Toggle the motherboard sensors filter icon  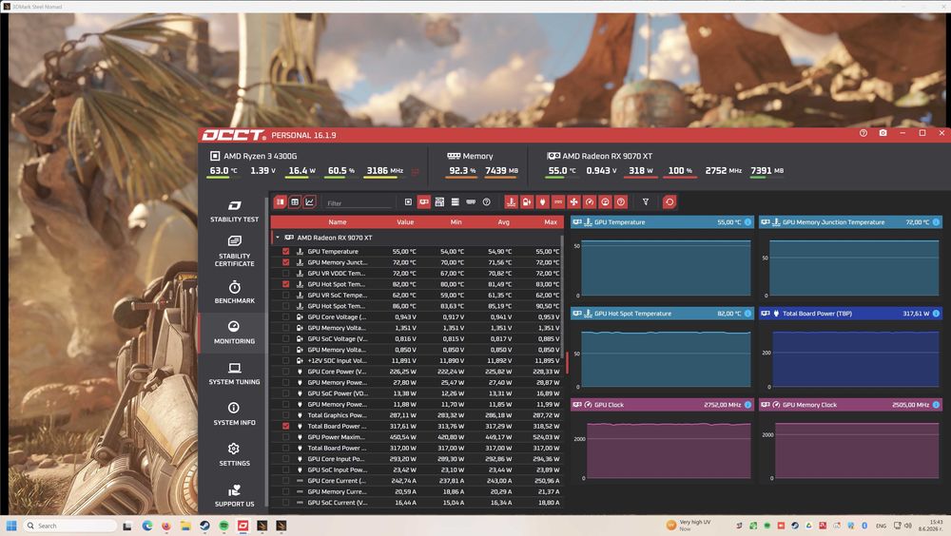[439, 201]
